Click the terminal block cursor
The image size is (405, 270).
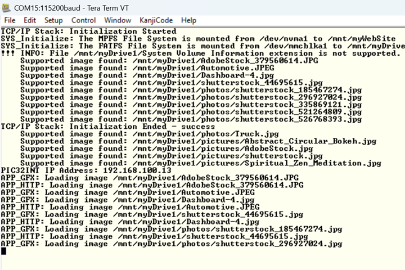coord(3,251)
